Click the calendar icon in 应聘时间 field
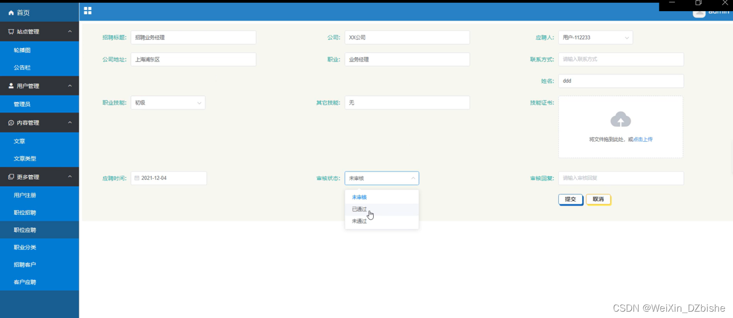 click(137, 178)
